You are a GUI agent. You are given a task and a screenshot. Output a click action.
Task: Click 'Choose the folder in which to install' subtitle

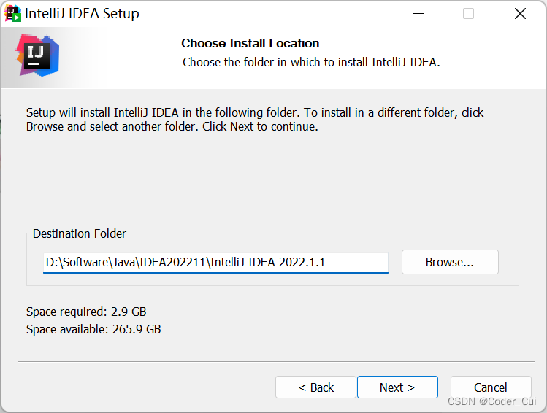point(311,62)
